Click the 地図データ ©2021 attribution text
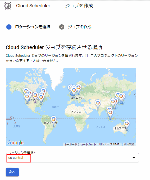 (x=110, y=144)
